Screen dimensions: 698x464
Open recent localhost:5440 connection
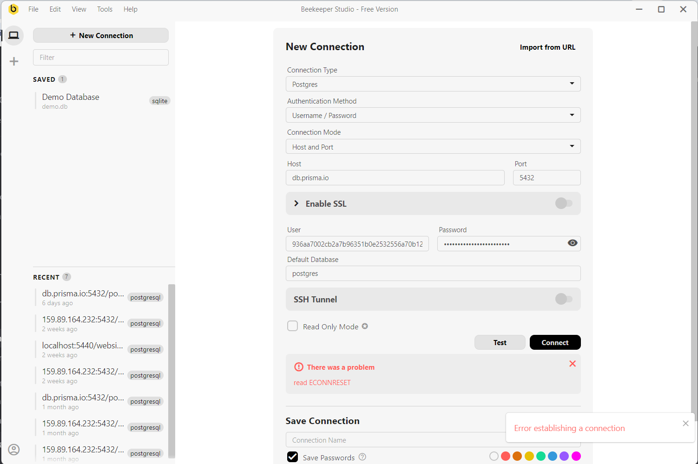(99, 350)
